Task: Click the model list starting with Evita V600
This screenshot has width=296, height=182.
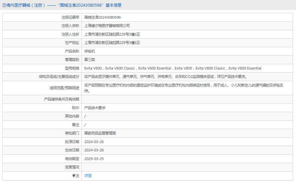Action: [x=173, y=68]
